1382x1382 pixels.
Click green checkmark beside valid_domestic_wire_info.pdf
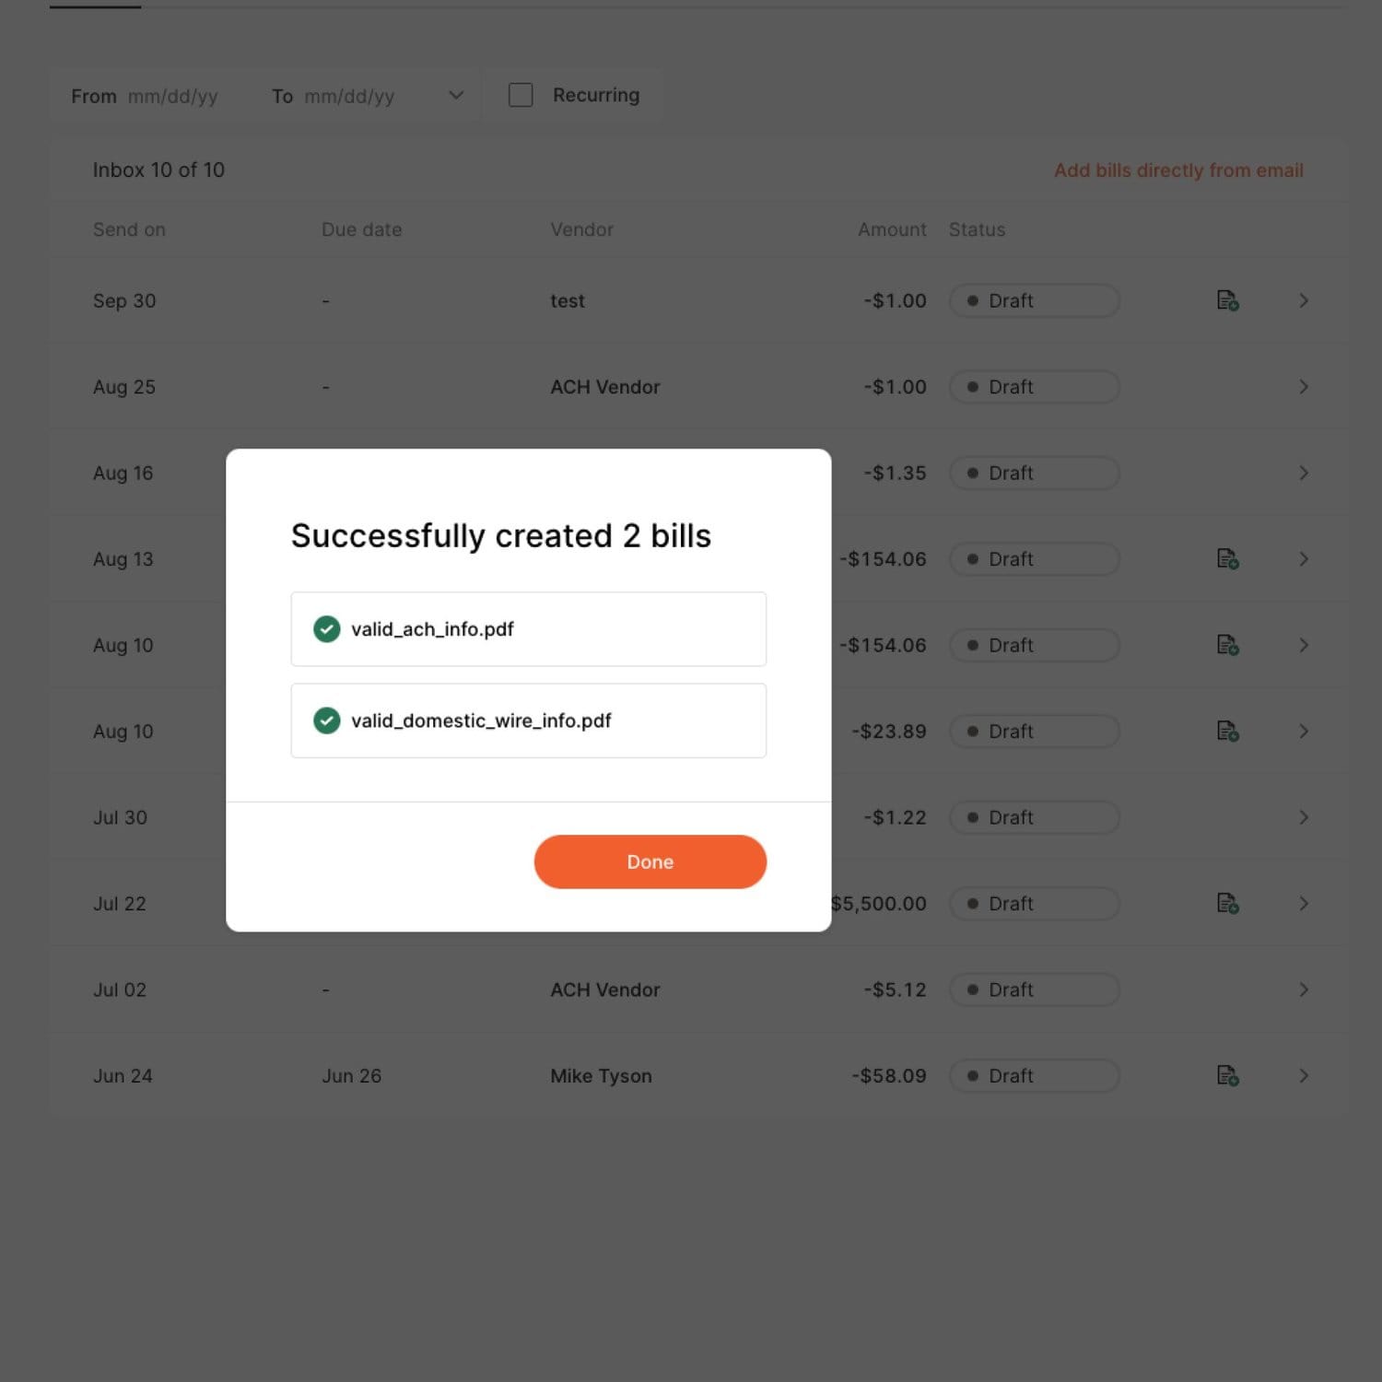pos(327,720)
